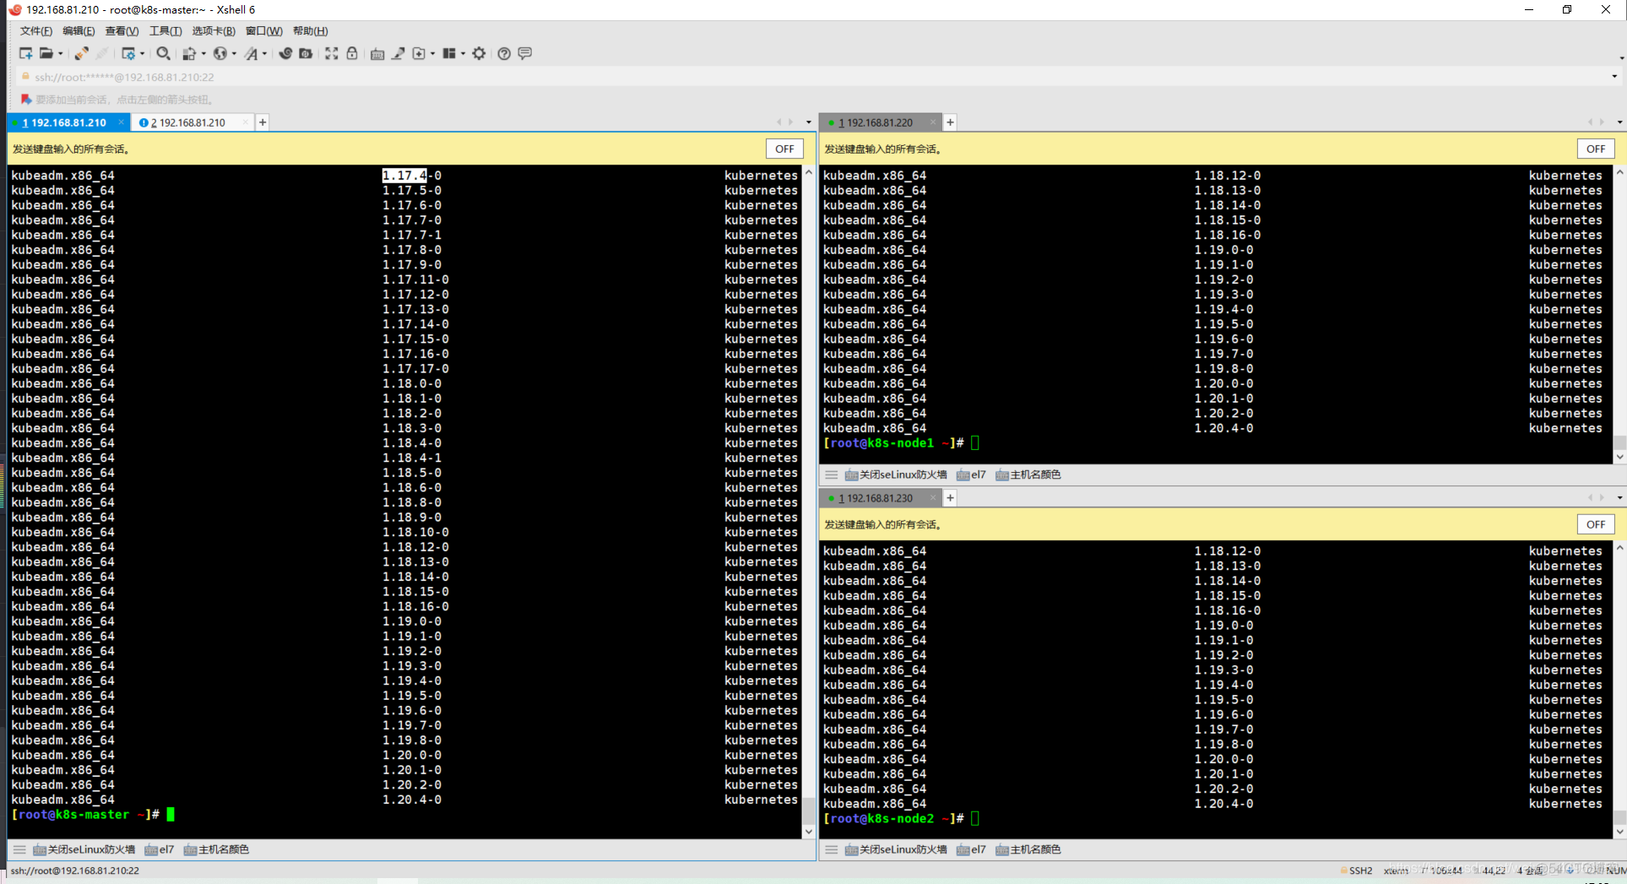Expand the properties icon dropdown arrow
This screenshot has width=1627, height=884.
(142, 54)
